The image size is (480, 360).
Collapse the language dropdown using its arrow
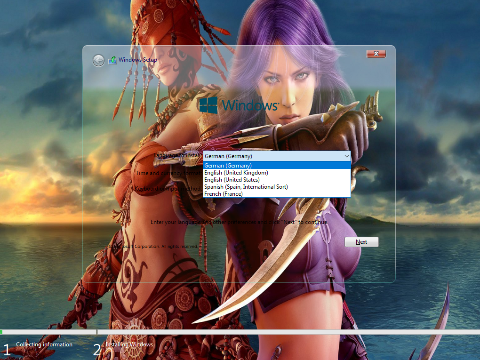(x=346, y=156)
